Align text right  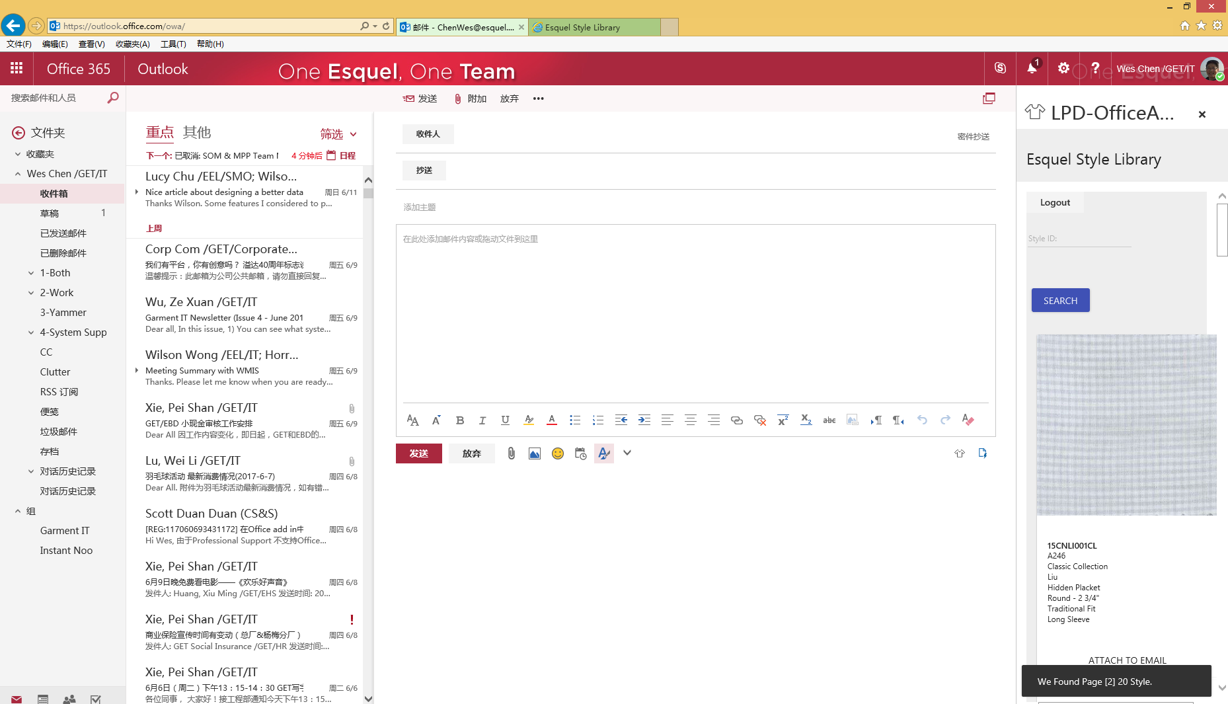pyautogui.click(x=714, y=420)
